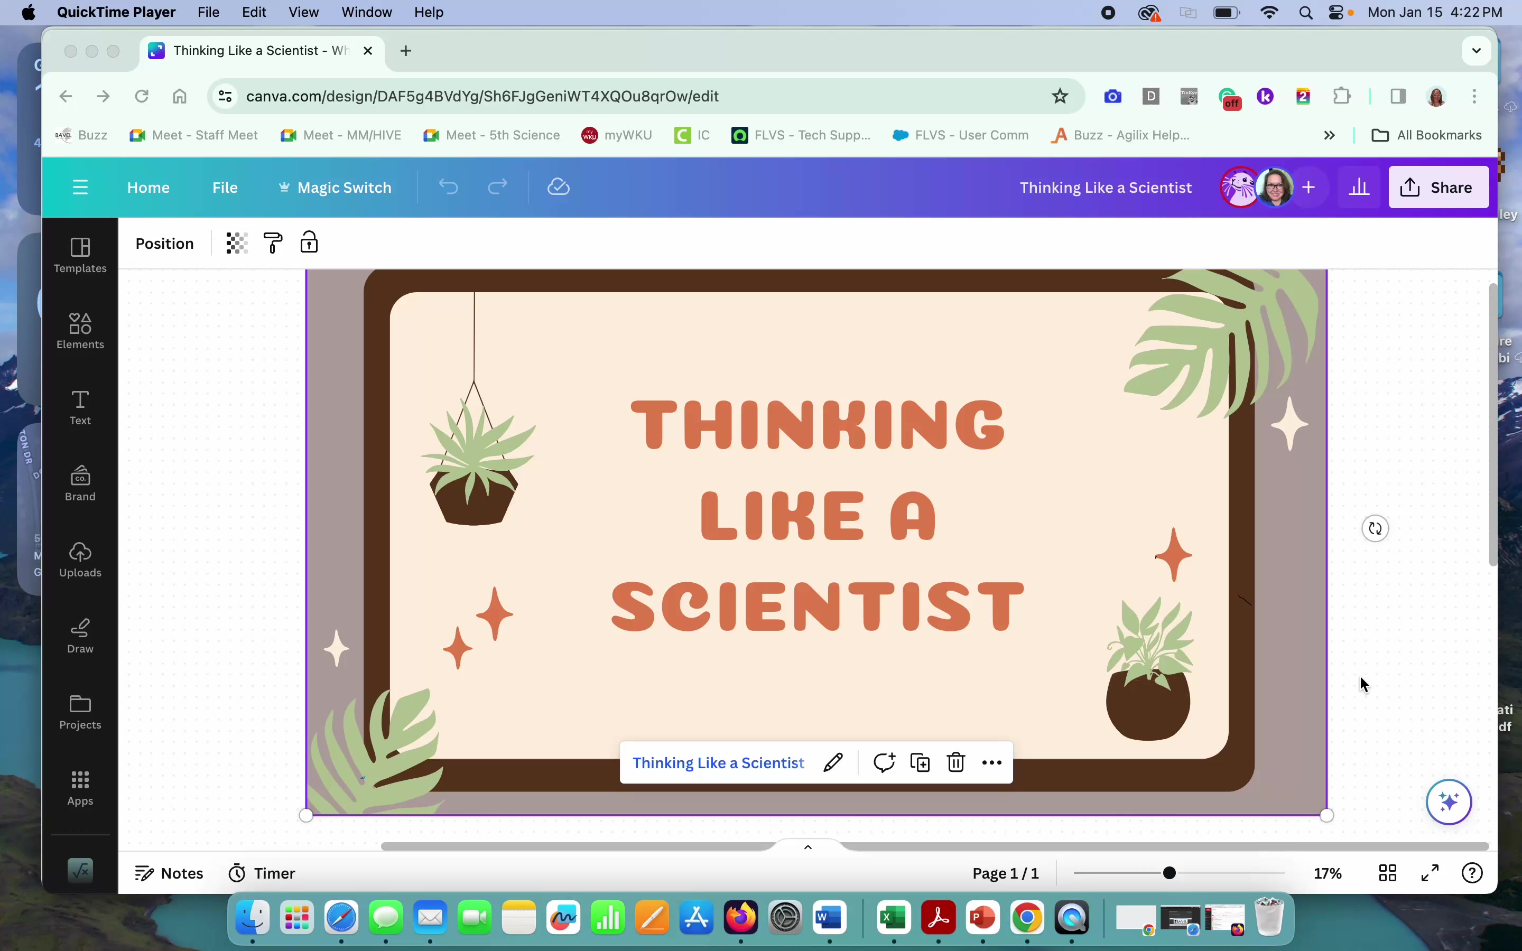Image resolution: width=1522 pixels, height=951 pixels.
Task: Delete the page with the trash icon
Action: point(956,762)
